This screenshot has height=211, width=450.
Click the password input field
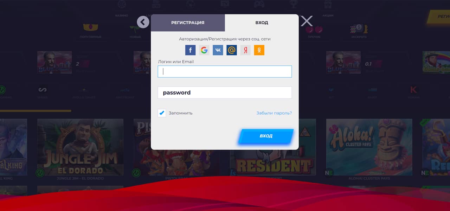225,92
